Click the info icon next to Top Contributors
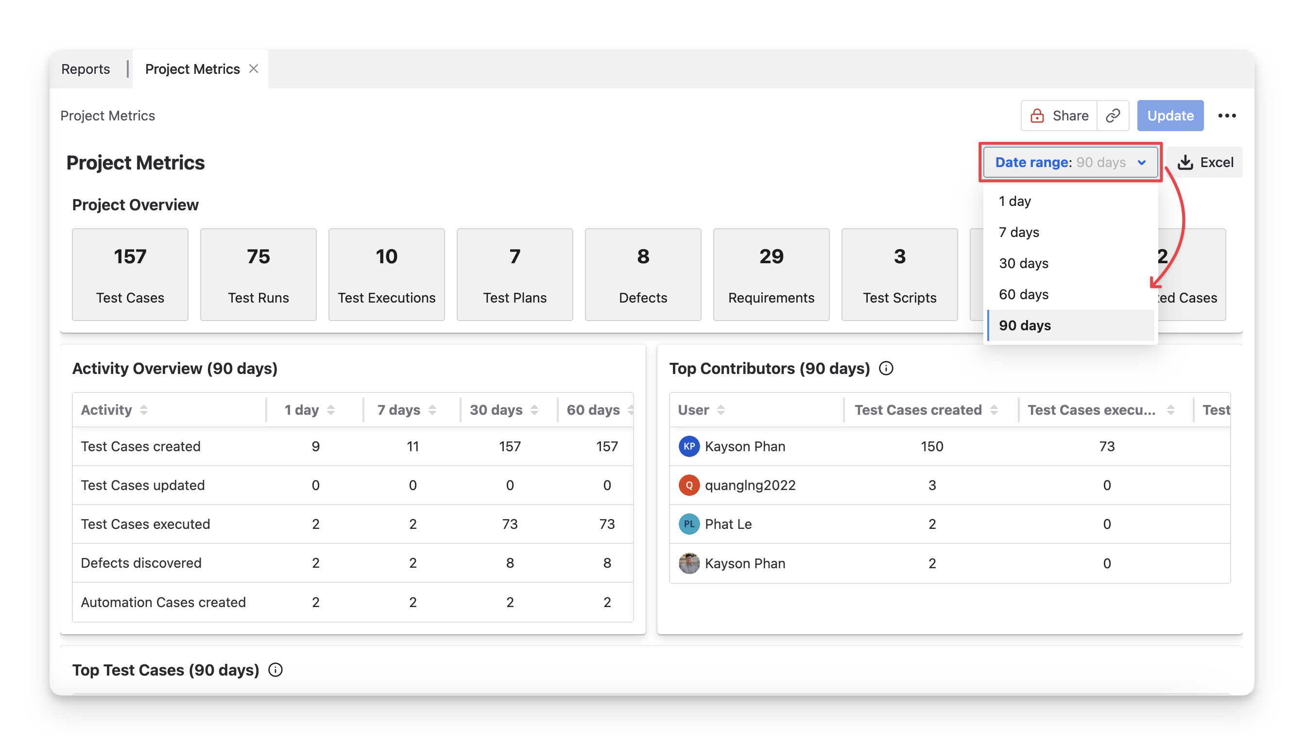This screenshot has width=1304, height=745. pos(886,369)
